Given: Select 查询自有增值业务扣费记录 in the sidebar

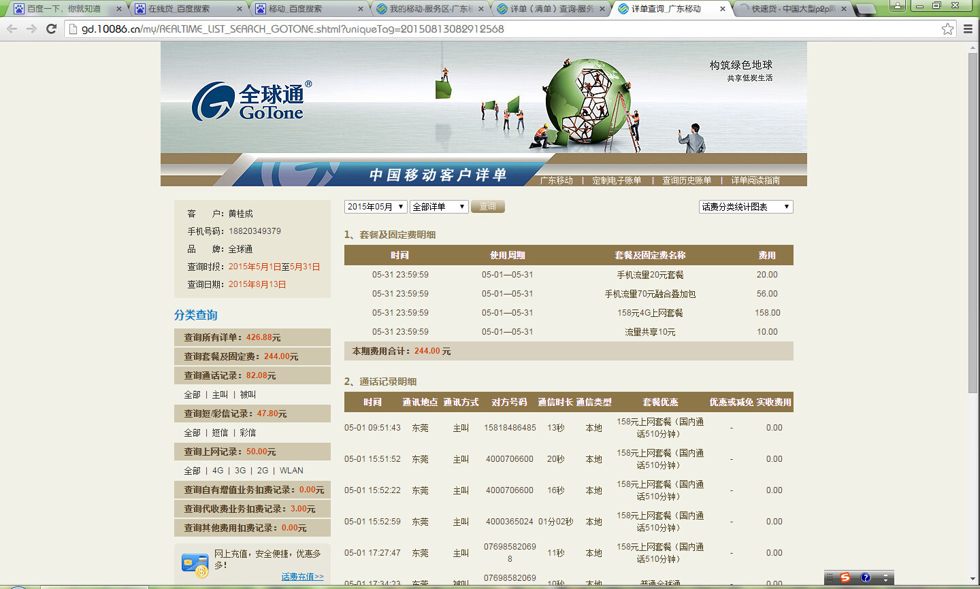Looking at the screenshot, I should tap(252, 490).
